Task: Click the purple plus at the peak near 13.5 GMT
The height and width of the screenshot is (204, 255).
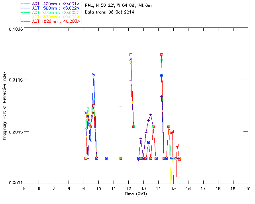Action: (x=151, y=115)
